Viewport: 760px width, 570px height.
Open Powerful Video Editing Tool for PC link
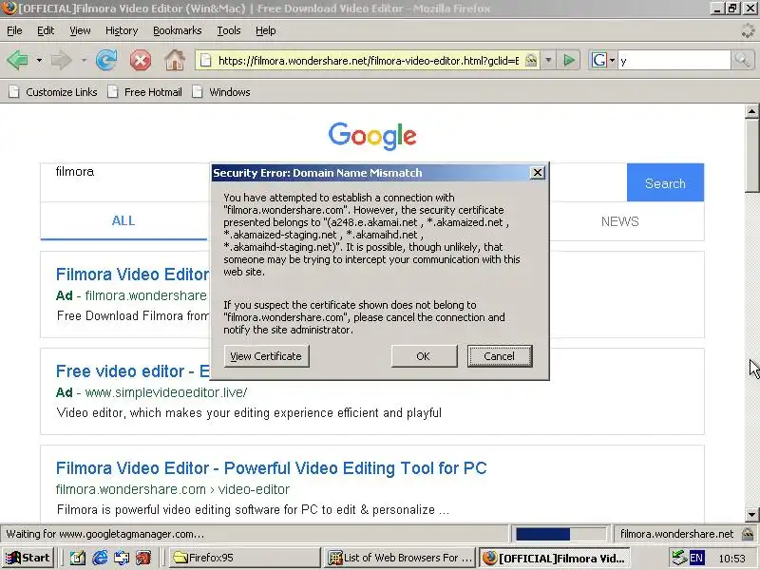272,468
